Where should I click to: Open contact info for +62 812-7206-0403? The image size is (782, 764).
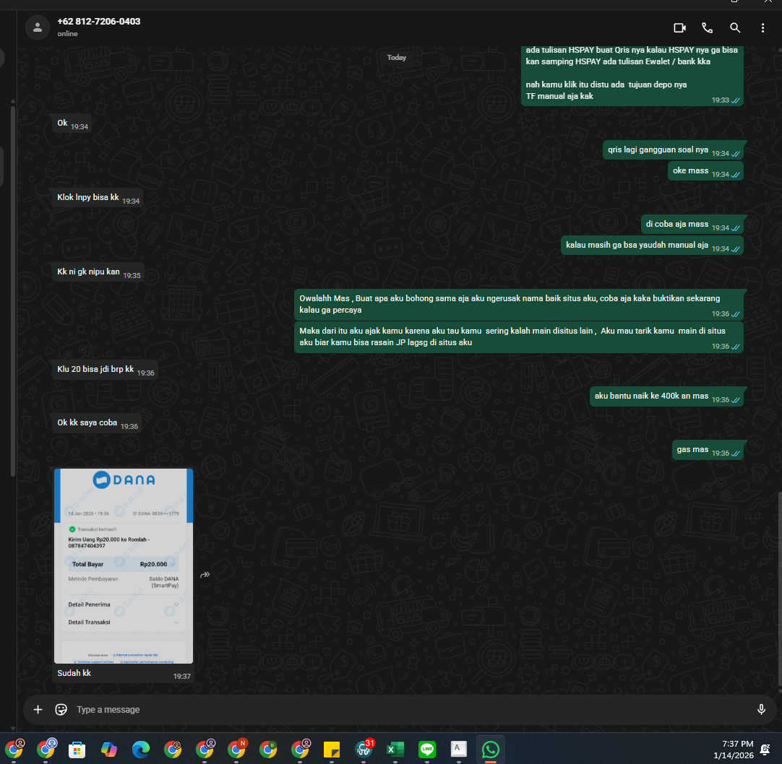99,22
